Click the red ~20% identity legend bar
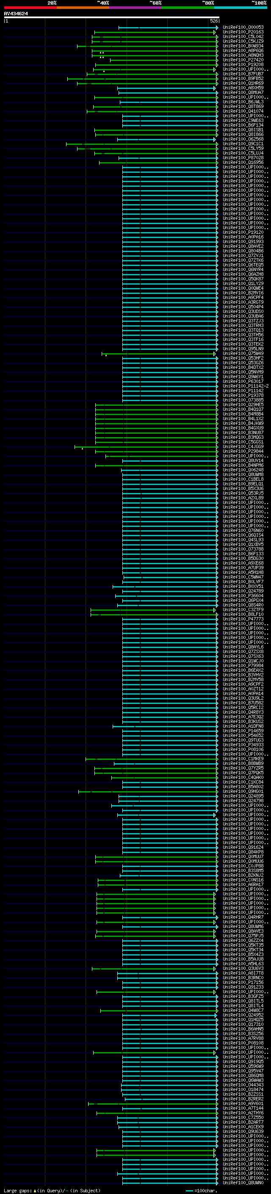Screen dimensions: 271x1194 pyautogui.click(x=30, y=8)
